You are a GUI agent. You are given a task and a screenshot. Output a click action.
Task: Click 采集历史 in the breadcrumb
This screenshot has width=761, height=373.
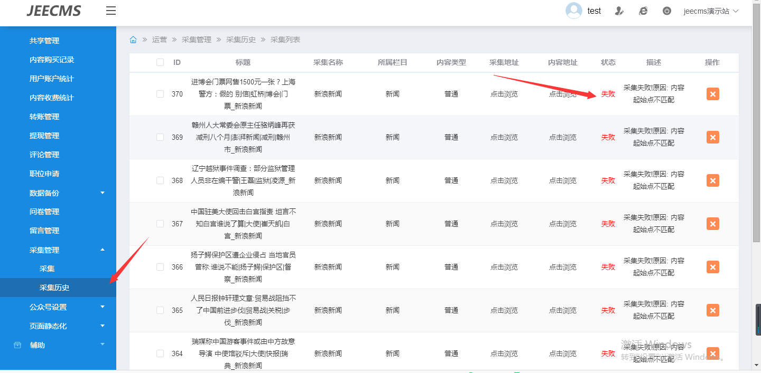click(241, 40)
